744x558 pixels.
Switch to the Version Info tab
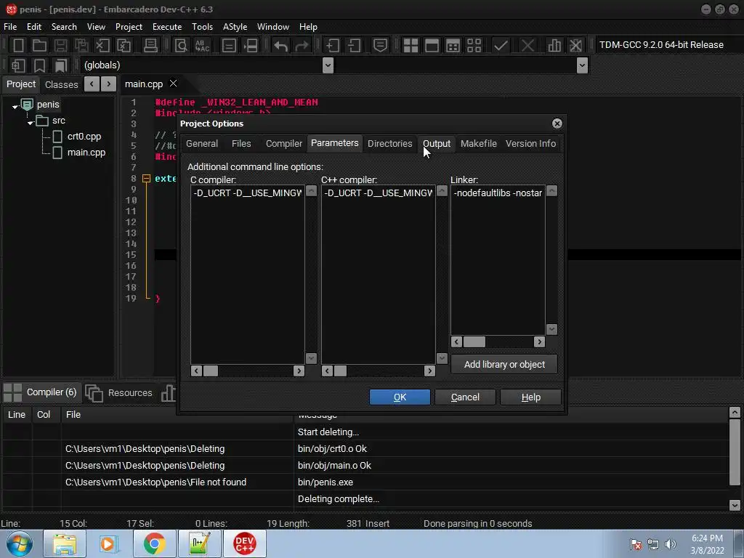(x=530, y=143)
